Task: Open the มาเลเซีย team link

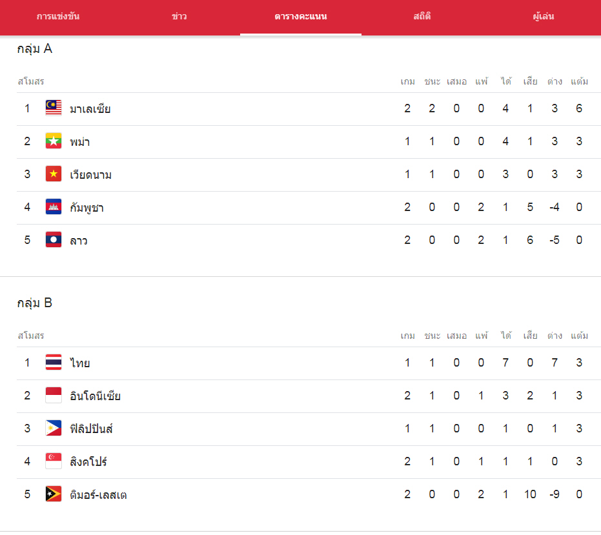Action: (x=90, y=109)
